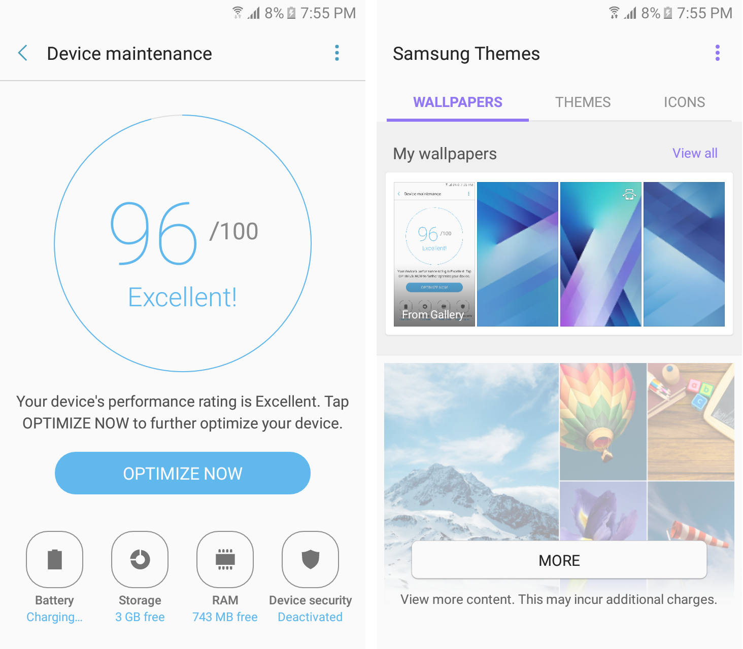This screenshot has width=743, height=649.
Task: Open the Storage icon showing 3 GB free
Action: (x=140, y=559)
